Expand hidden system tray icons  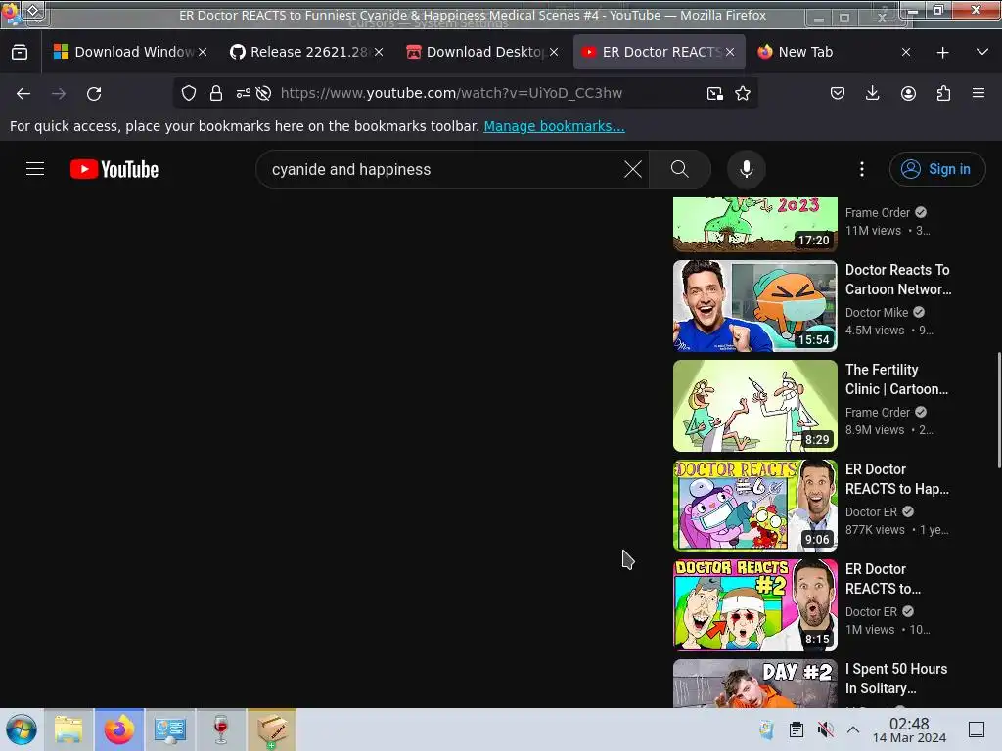(853, 729)
